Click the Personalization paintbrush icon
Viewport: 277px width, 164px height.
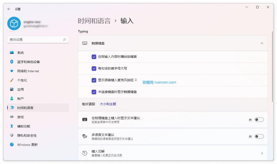(12, 80)
